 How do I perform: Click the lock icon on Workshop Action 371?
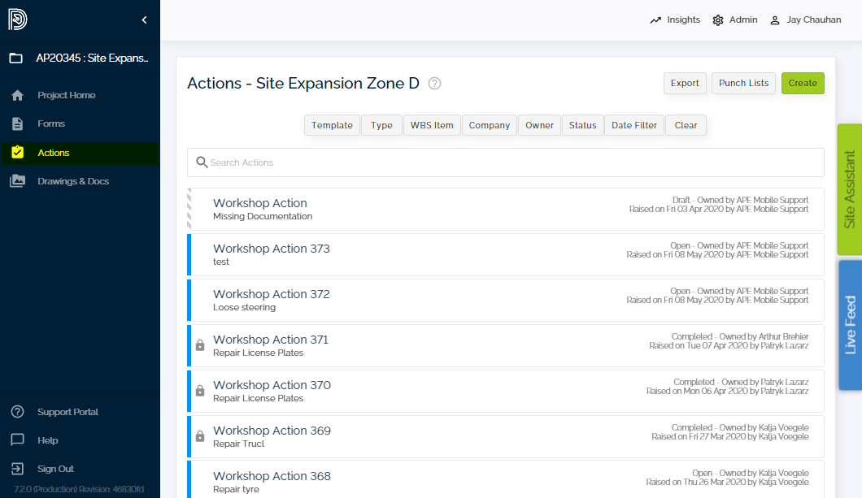click(199, 344)
